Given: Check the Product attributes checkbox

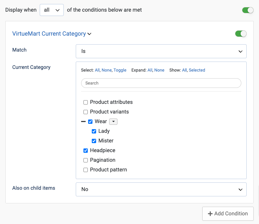Looking at the screenshot, I should pos(85,102).
